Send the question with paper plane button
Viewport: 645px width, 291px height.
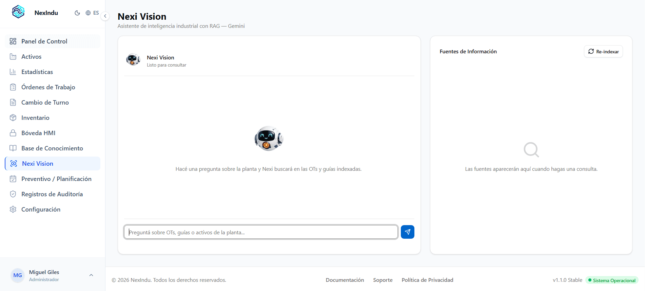[407, 232]
